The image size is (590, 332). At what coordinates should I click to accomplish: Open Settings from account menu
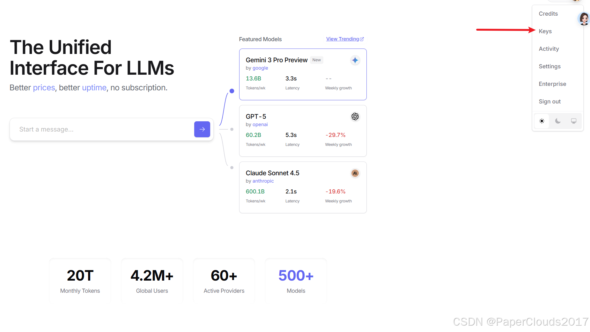[x=549, y=66]
